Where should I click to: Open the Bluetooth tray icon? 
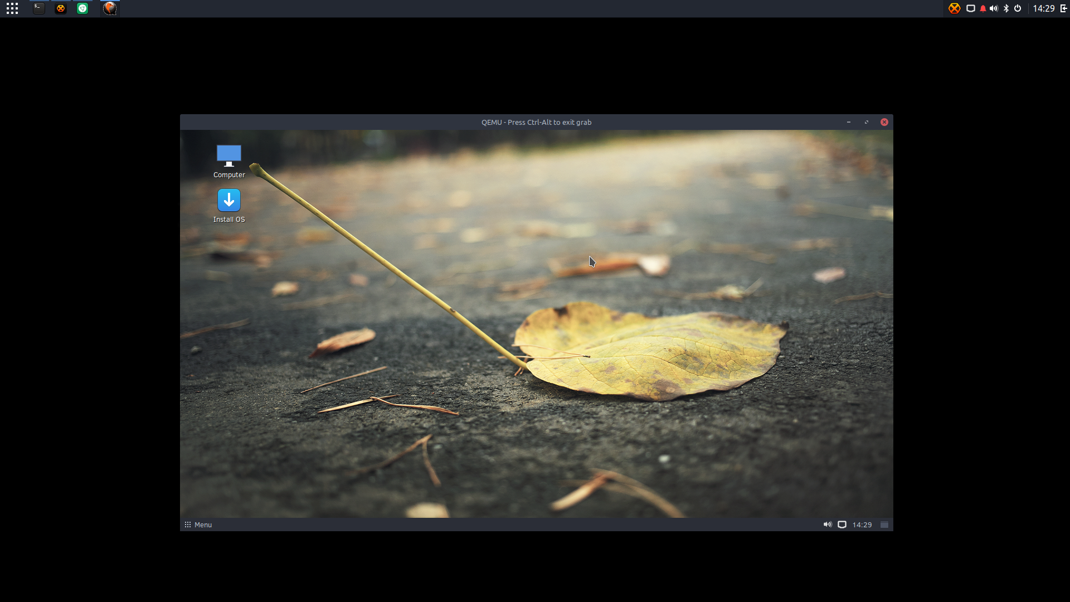click(1006, 8)
